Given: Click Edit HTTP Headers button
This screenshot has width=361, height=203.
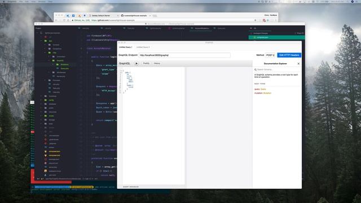Looking at the screenshot, I should coord(289,55).
